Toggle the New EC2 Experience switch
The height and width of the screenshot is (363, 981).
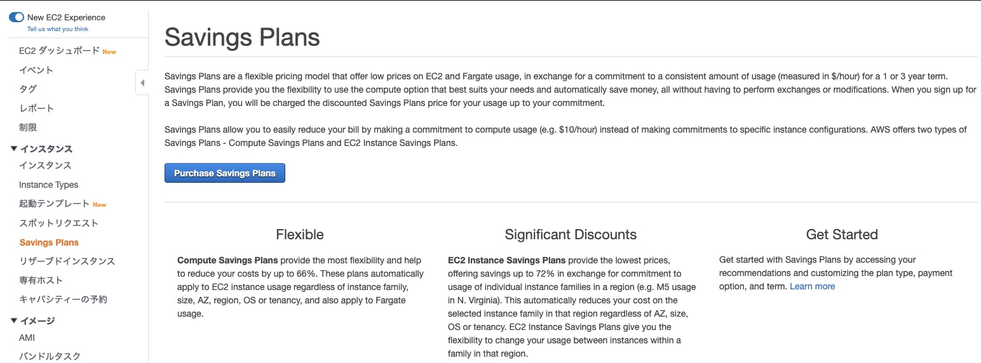tap(16, 17)
